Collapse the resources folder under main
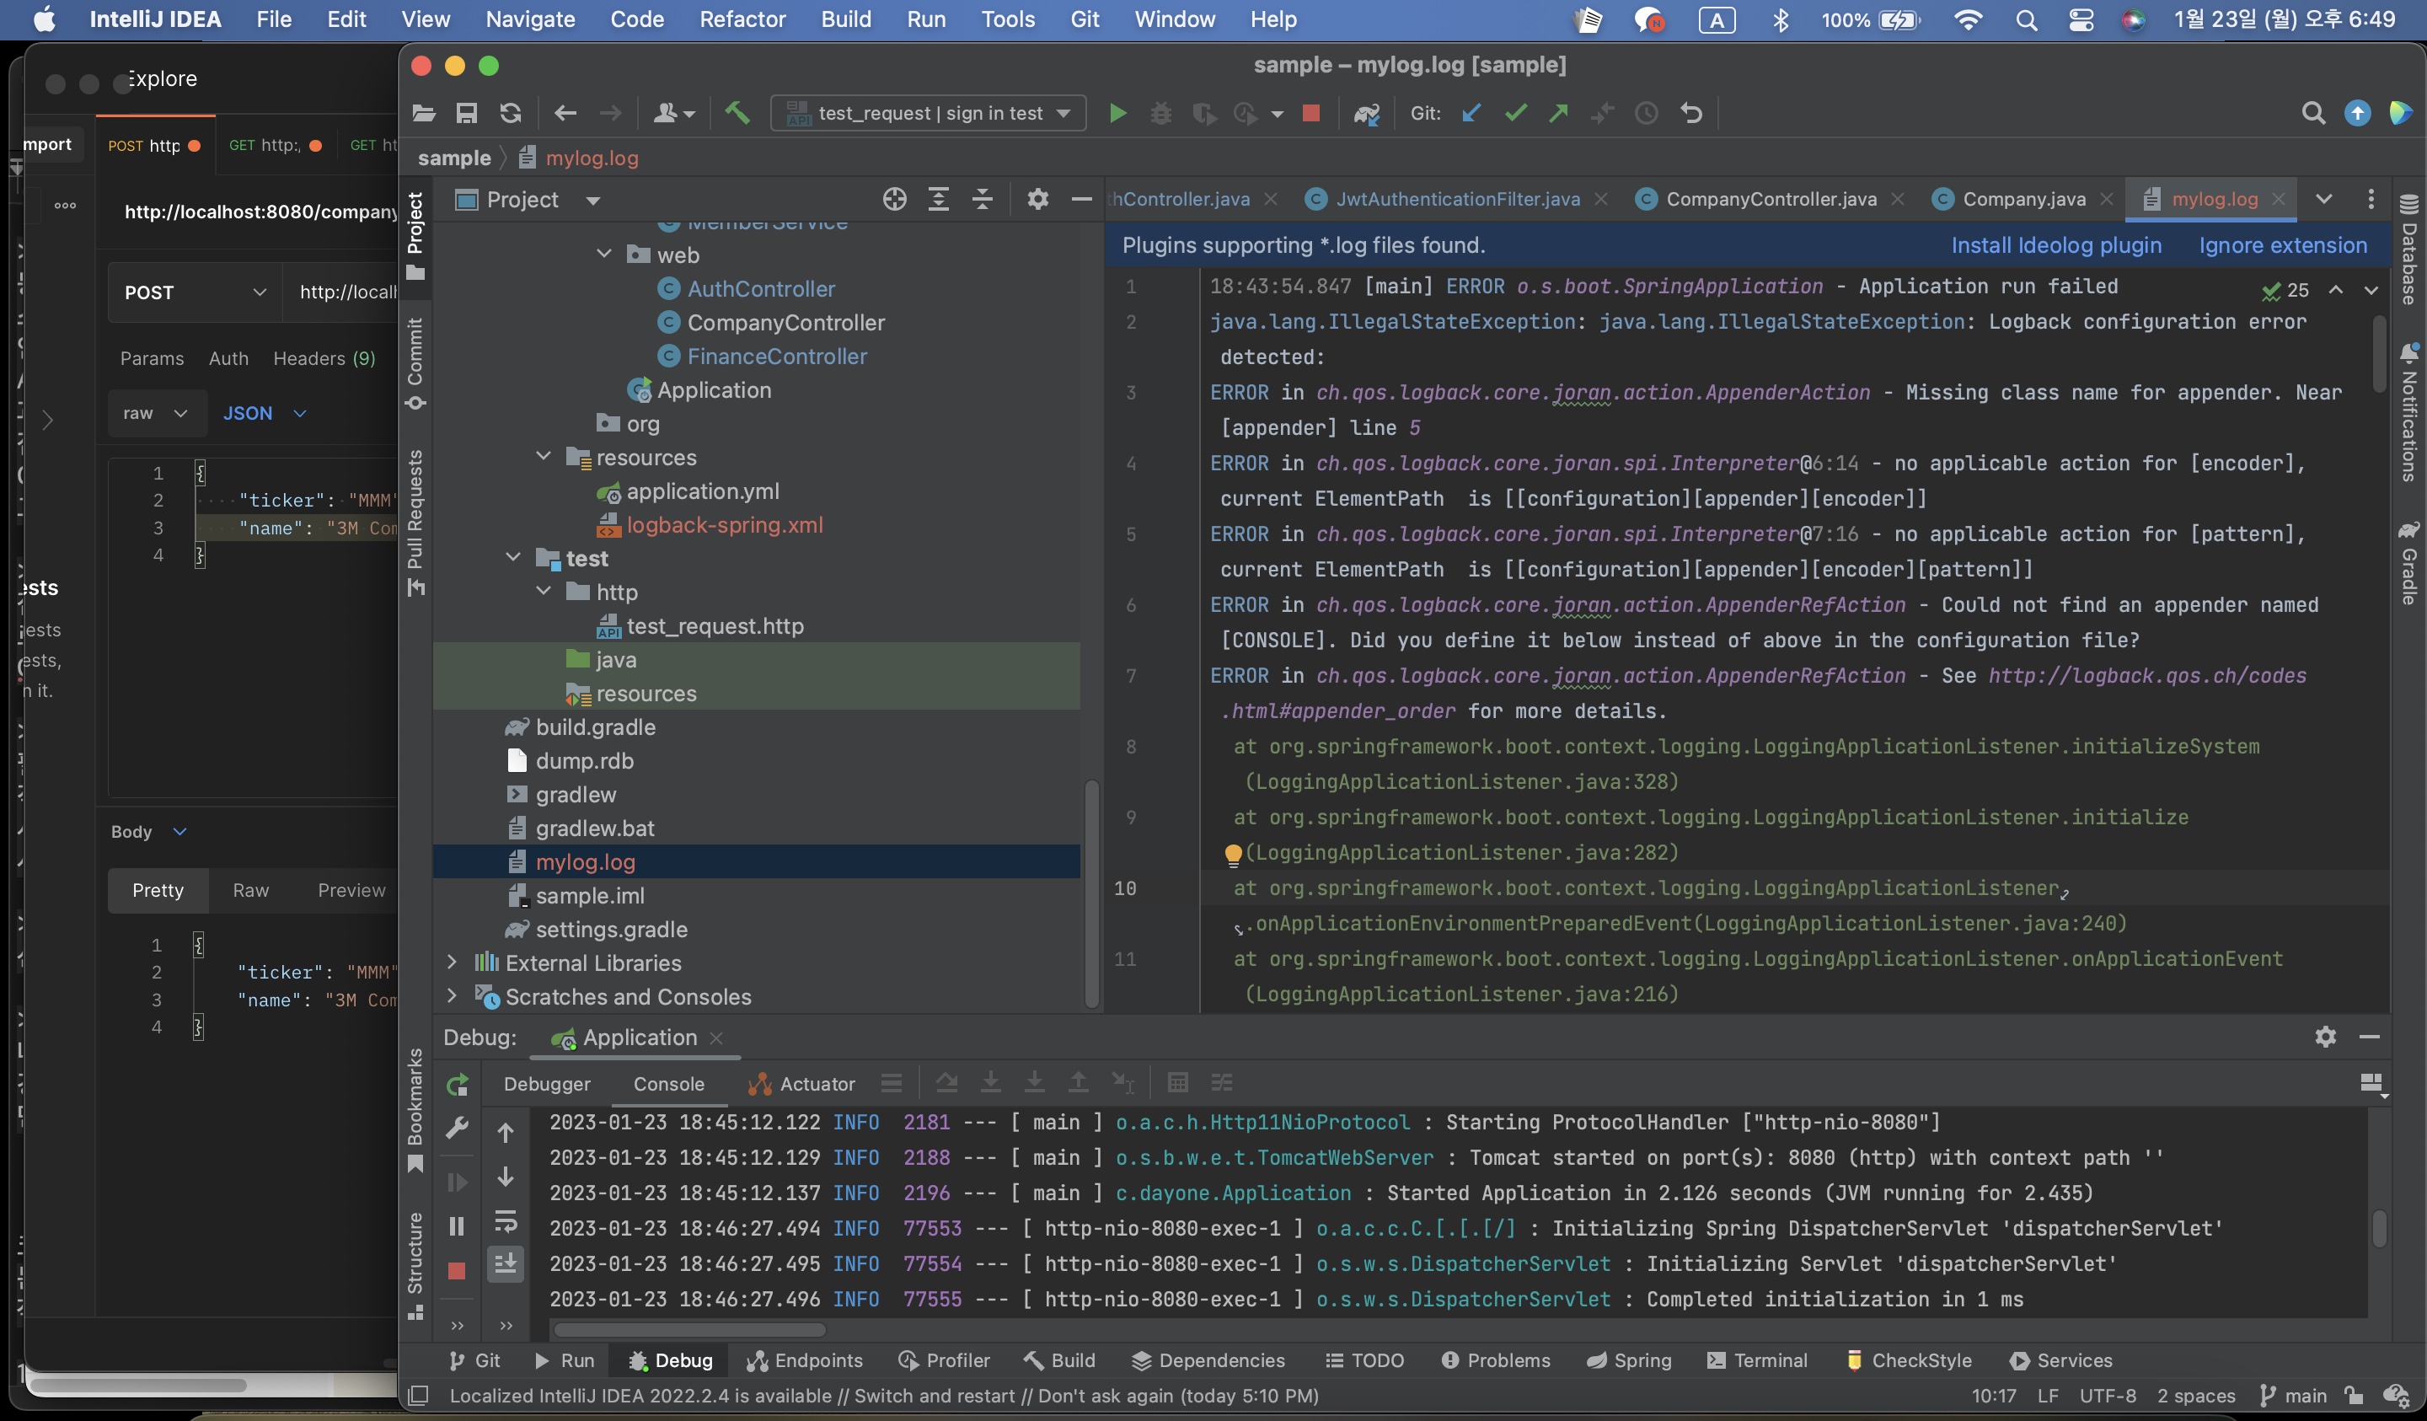 (x=544, y=457)
